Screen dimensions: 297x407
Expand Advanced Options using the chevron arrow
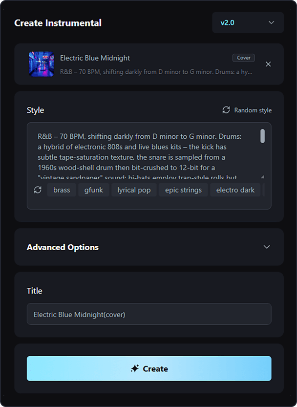[x=267, y=247]
